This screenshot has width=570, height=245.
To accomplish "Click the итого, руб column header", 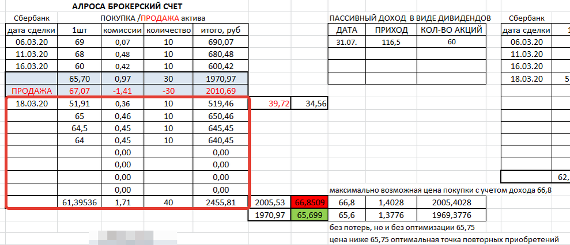I will 221,30.
